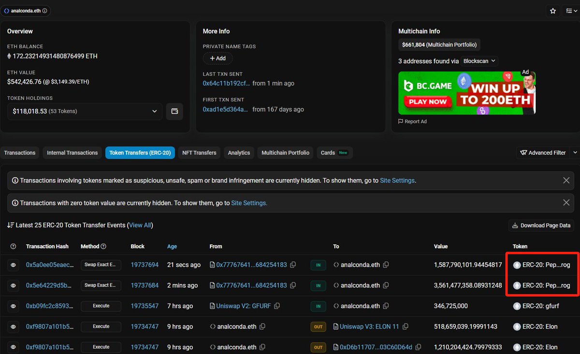Open the list options dropdown beside the star
Image resolution: width=580 pixels, height=354 pixels.
pyautogui.click(x=570, y=11)
